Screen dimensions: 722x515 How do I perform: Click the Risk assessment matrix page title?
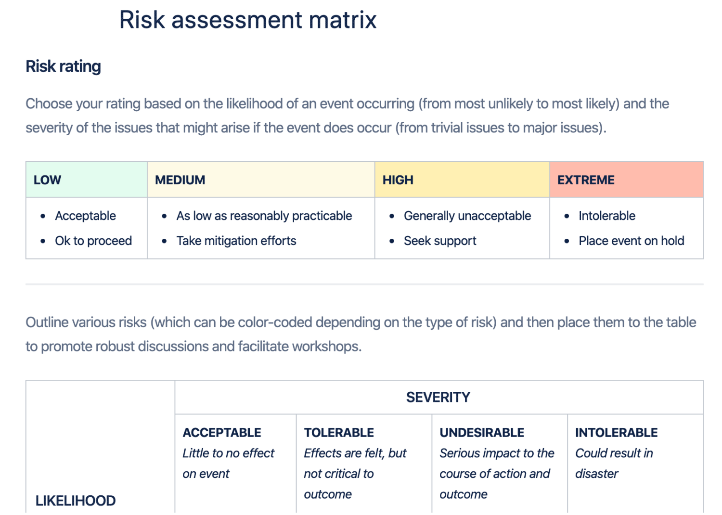(x=247, y=20)
